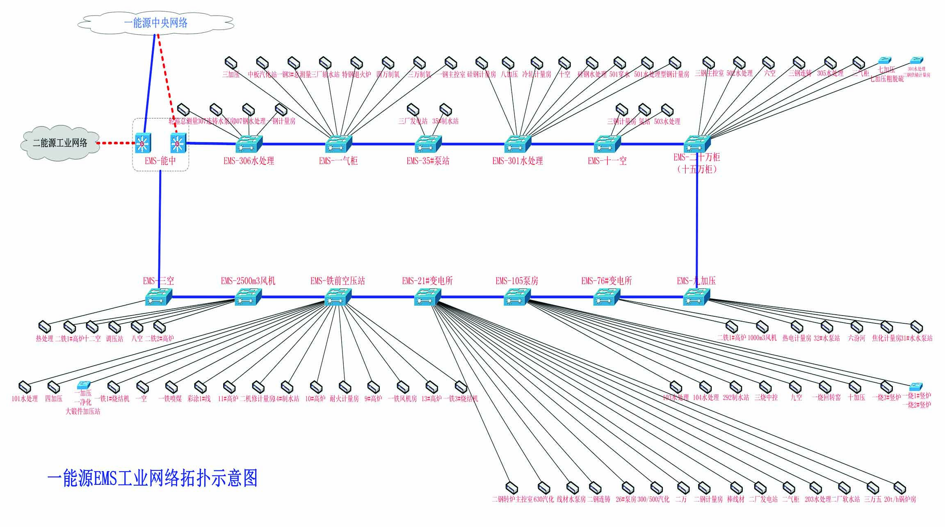The height and width of the screenshot is (527, 945).
Task: Click the title 一能源EMS工业网络拓扑示意图
Action: [x=153, y=478]
